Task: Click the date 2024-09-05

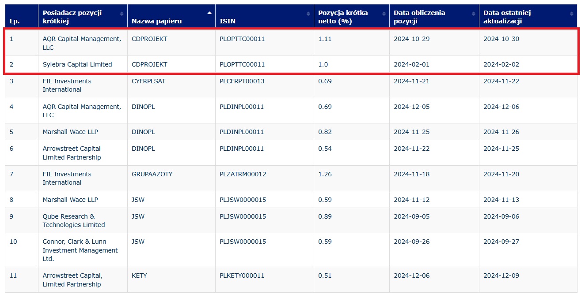Action: [x=412, y=216]
